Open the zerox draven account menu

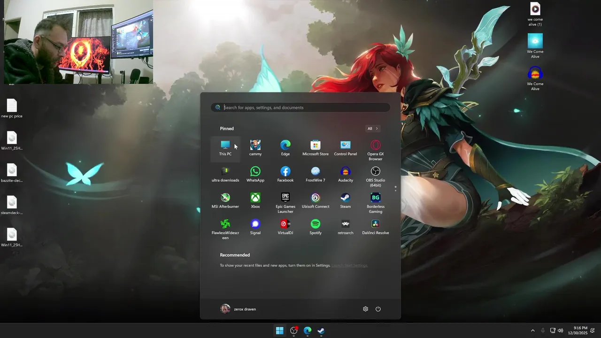coord(239,309)
